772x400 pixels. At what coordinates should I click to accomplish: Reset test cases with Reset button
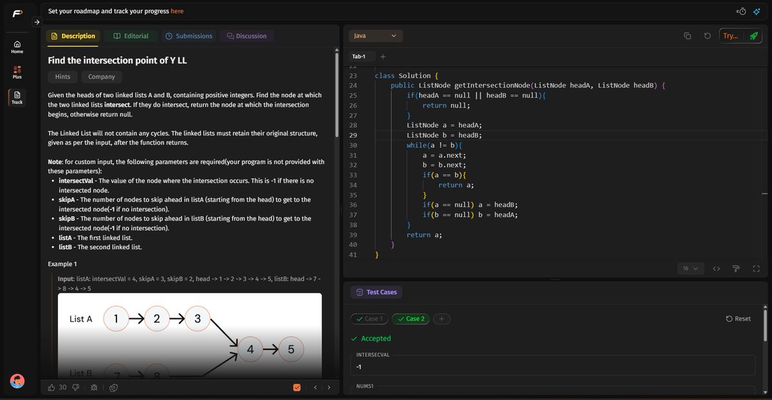coord(738,318)
